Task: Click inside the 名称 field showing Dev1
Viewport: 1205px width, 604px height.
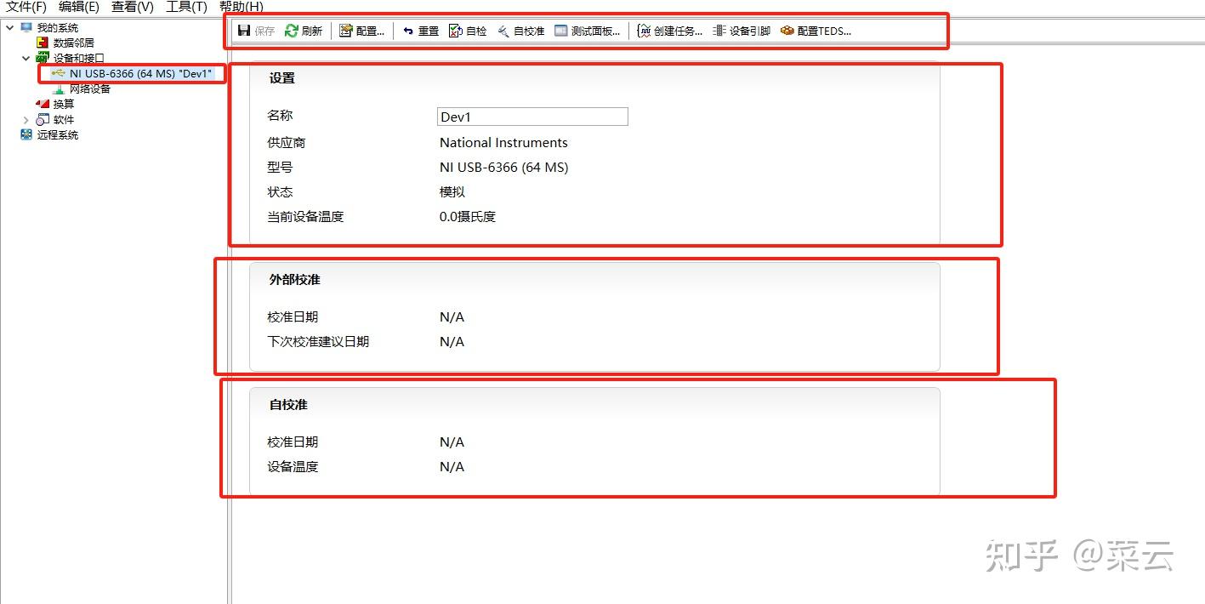Action: (x=531, y=116)
